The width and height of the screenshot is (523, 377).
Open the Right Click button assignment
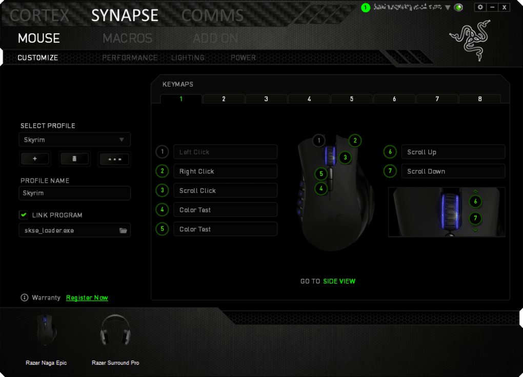[x=226, y=171]
